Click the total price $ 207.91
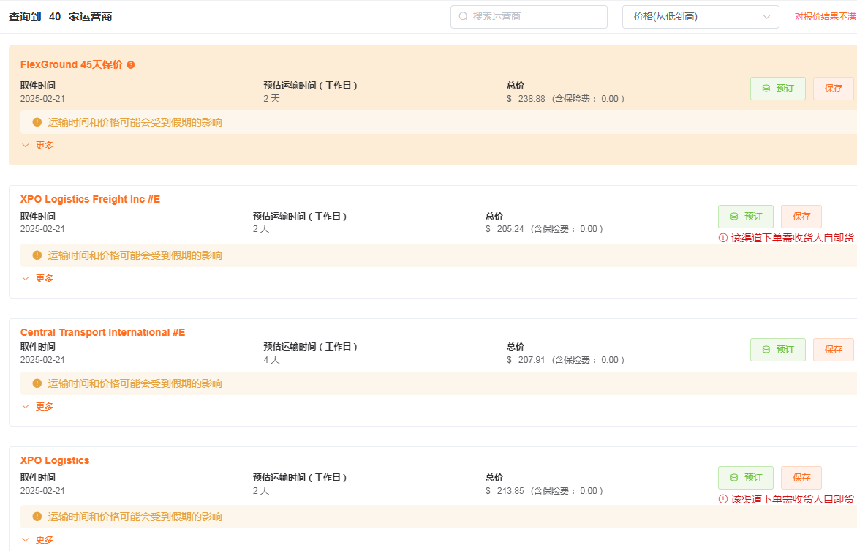This screenshot has height=551, width=857. pos(526,359)
